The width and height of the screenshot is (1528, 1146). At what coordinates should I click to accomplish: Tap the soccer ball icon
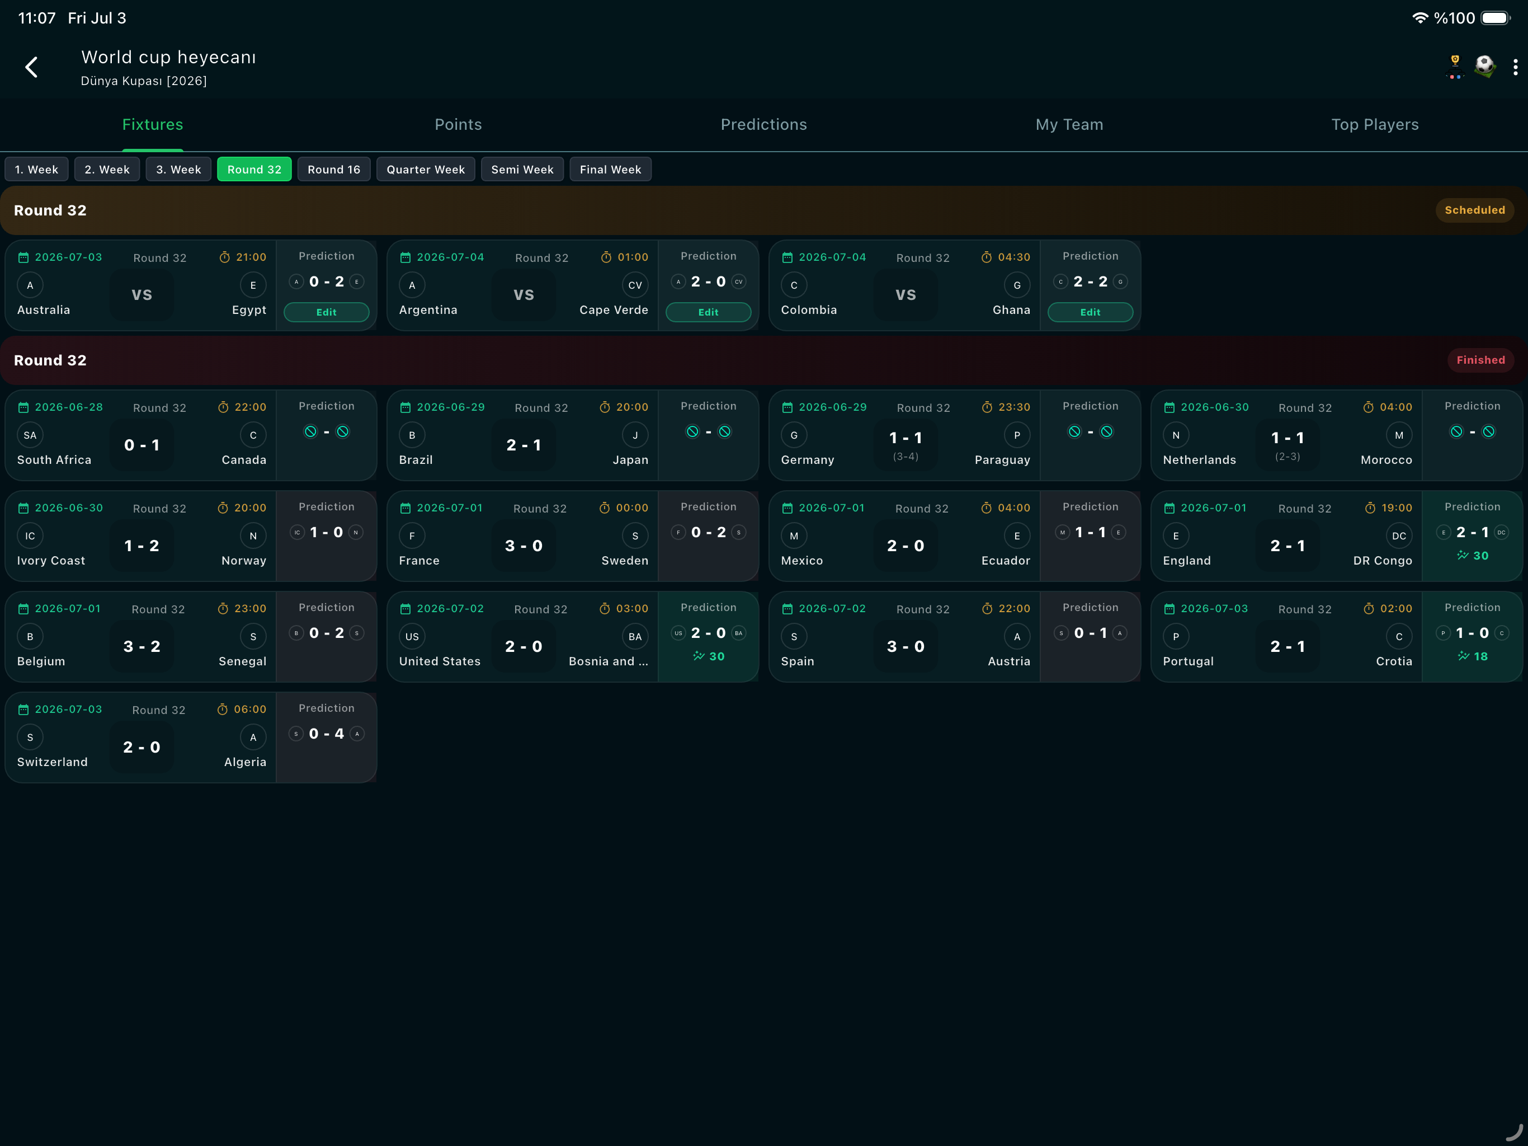[1484, 67]
